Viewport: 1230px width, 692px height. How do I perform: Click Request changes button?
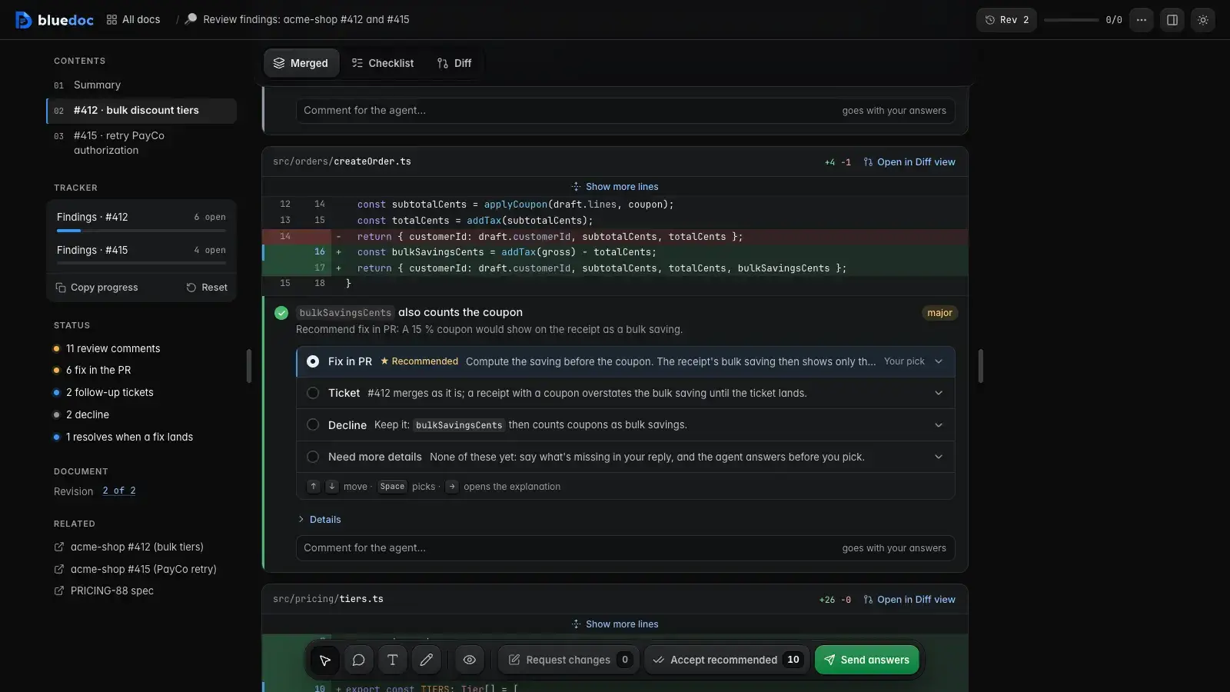coord(567,660)
